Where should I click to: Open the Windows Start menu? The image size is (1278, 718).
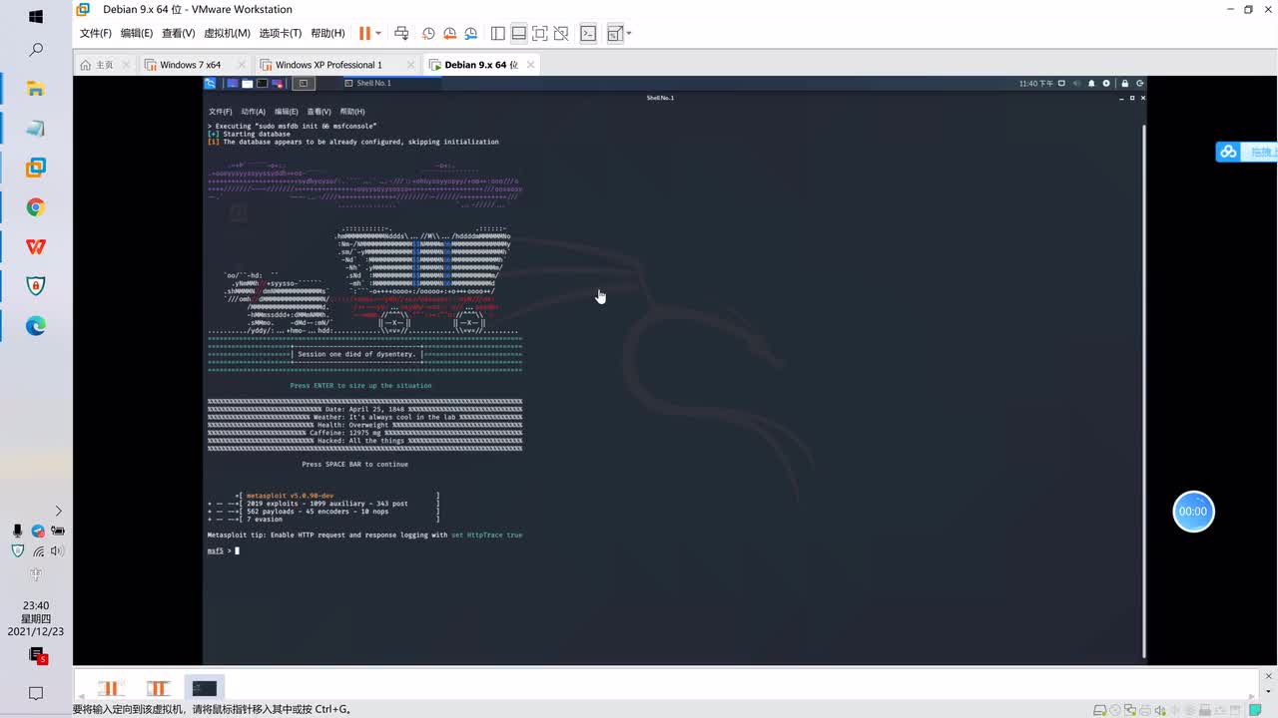[36, 17]
